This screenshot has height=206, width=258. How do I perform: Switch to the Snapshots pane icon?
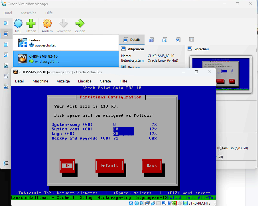[151, 40]
